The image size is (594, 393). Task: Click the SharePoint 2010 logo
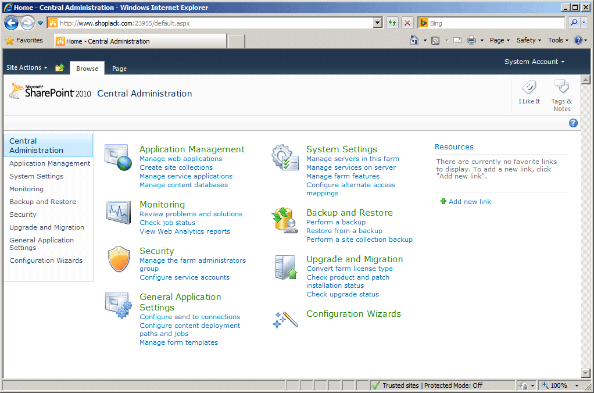pos(50,91)
